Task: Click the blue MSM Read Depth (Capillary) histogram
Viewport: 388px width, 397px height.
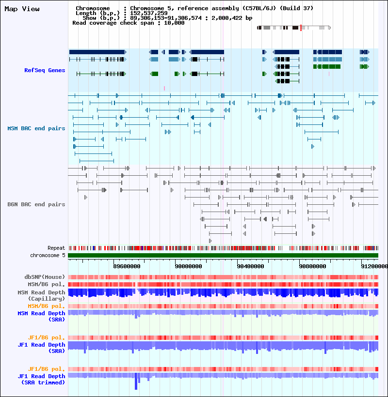Action: [x=223, y=292]
